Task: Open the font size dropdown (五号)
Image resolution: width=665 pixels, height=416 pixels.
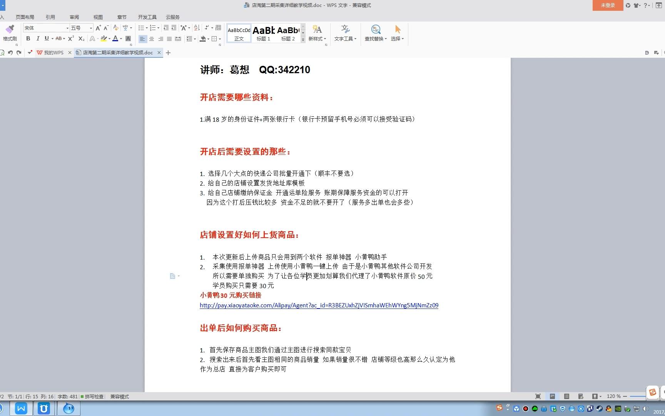Action: point(91,28)
